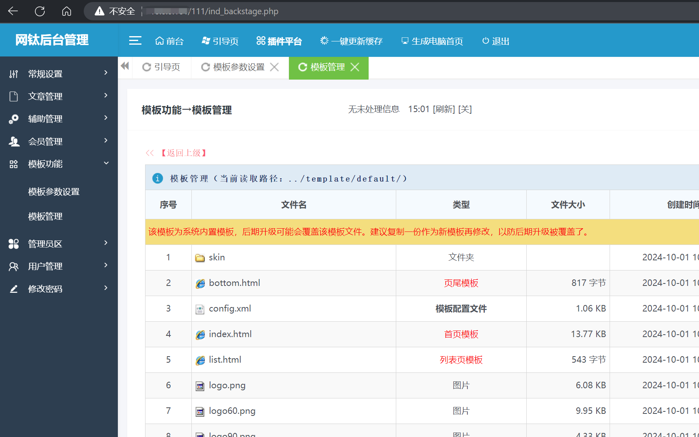Click 生成电脑首页 in the top bar
Image resolution: width=699 pixels, height=437 pixels.
432,41
